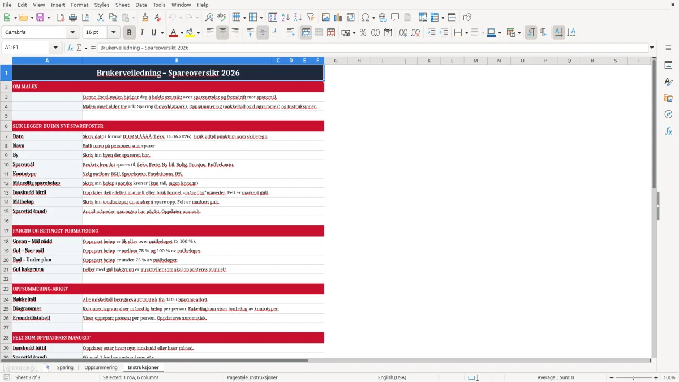
Task: Apply the red font color swatch
Action: tap(173, 33)
